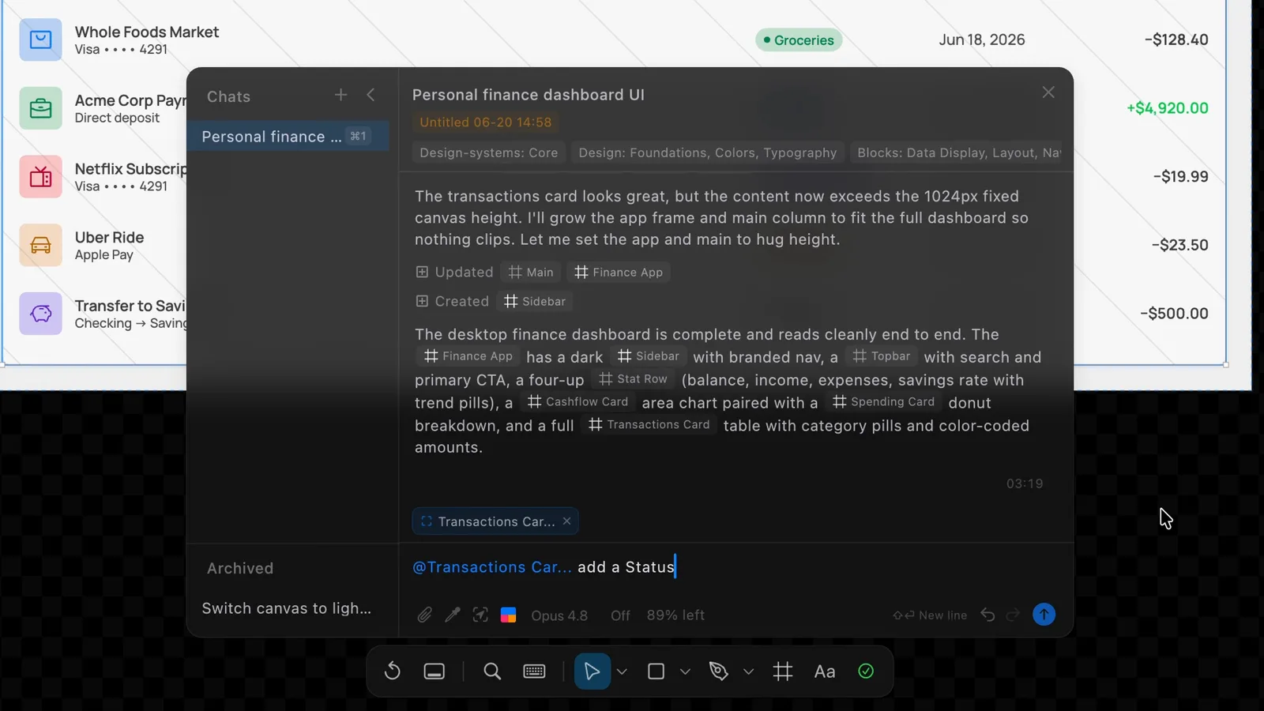Click the Stat Row frame reference
Image resolution: width=1264 pixels, height=711 pixels.
tap(634, 379)
